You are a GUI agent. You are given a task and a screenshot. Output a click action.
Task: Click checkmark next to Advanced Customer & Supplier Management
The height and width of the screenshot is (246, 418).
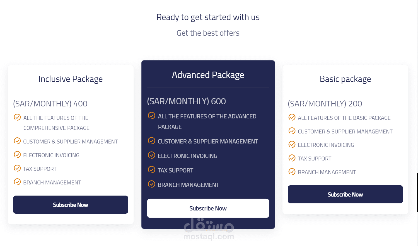click(151, 141)
